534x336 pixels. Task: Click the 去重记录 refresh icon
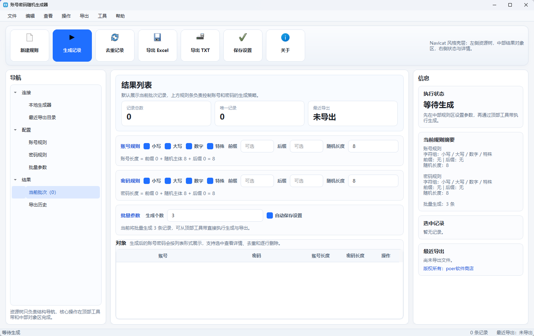(115, 37)
